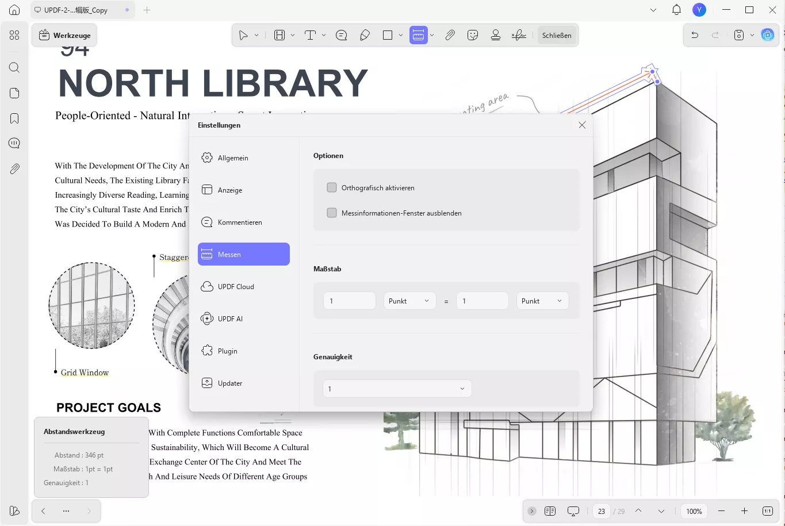The image size is (785, 526).
Task: Check Messinformationen-Fenster ausblenden option
Action: click(332, 213)
